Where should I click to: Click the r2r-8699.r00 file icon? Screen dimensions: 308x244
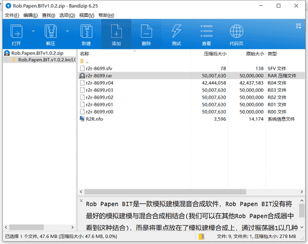click(82, 112)
